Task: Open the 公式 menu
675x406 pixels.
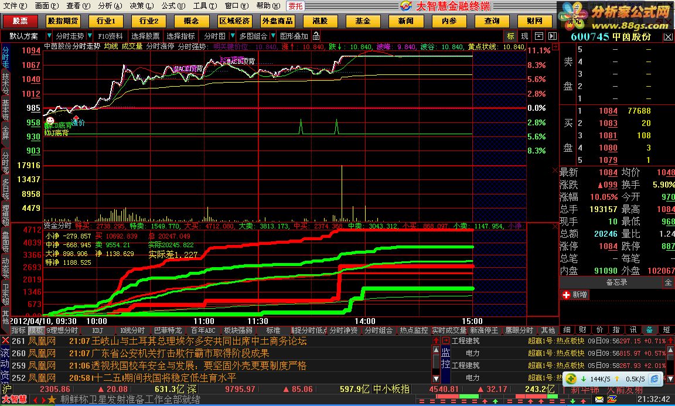Action: click(173, 6)
